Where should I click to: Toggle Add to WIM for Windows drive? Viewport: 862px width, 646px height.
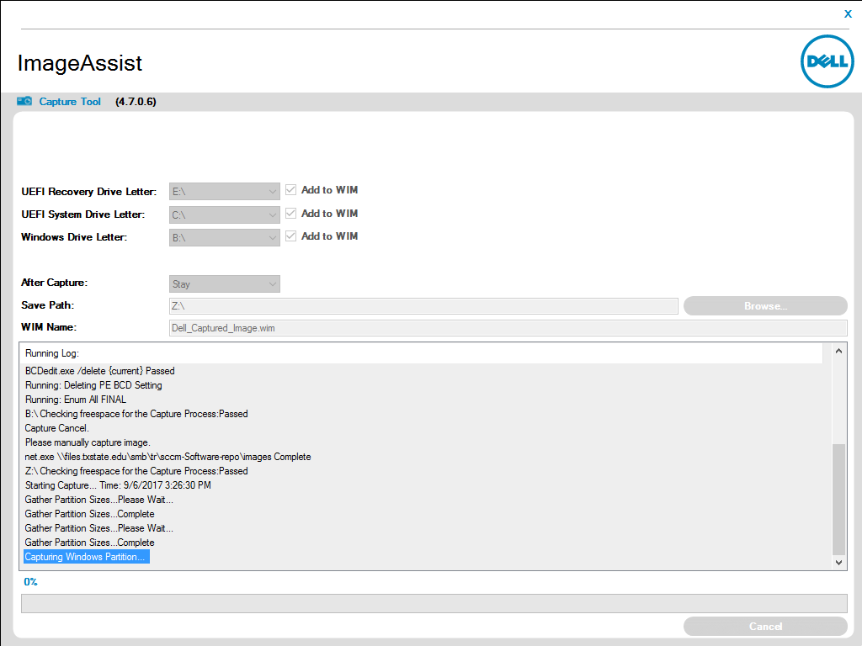coord(290,236)
